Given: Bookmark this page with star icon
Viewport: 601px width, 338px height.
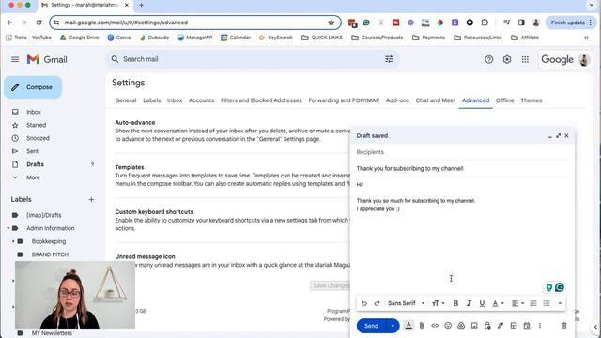Looking at the screenshot, I should [x=331, y=23].
